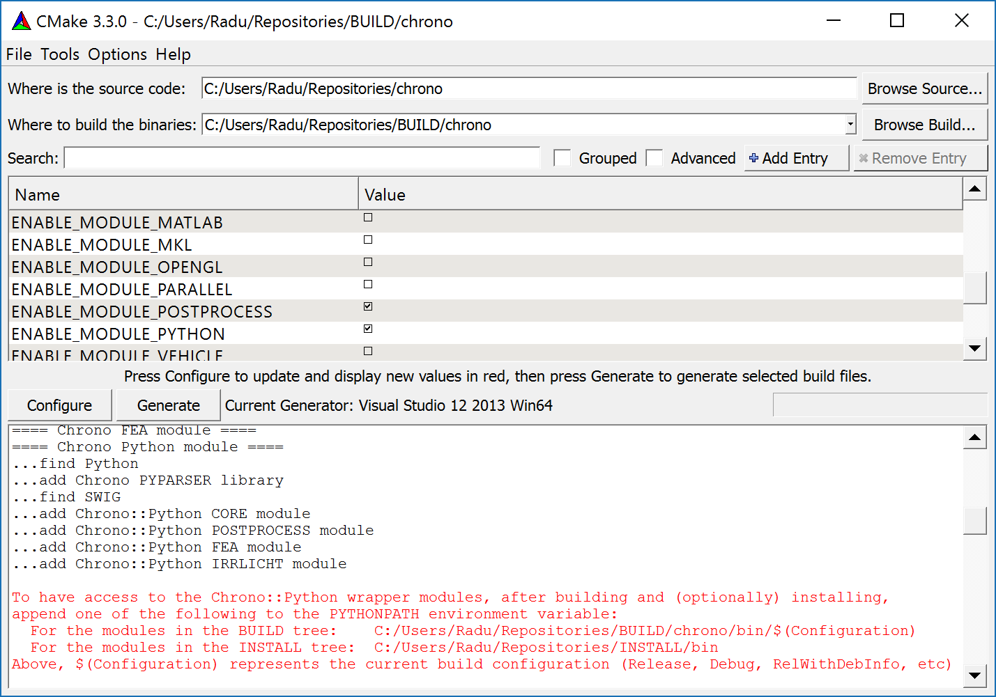Enable the Grouped checkbox
Screen dimensions: 996x697
point(562,158)
